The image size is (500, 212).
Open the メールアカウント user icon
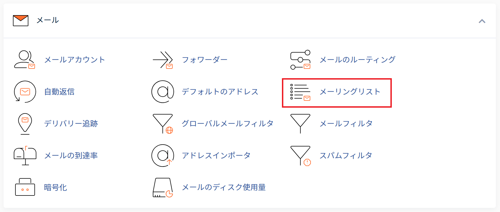click(25, 59)
